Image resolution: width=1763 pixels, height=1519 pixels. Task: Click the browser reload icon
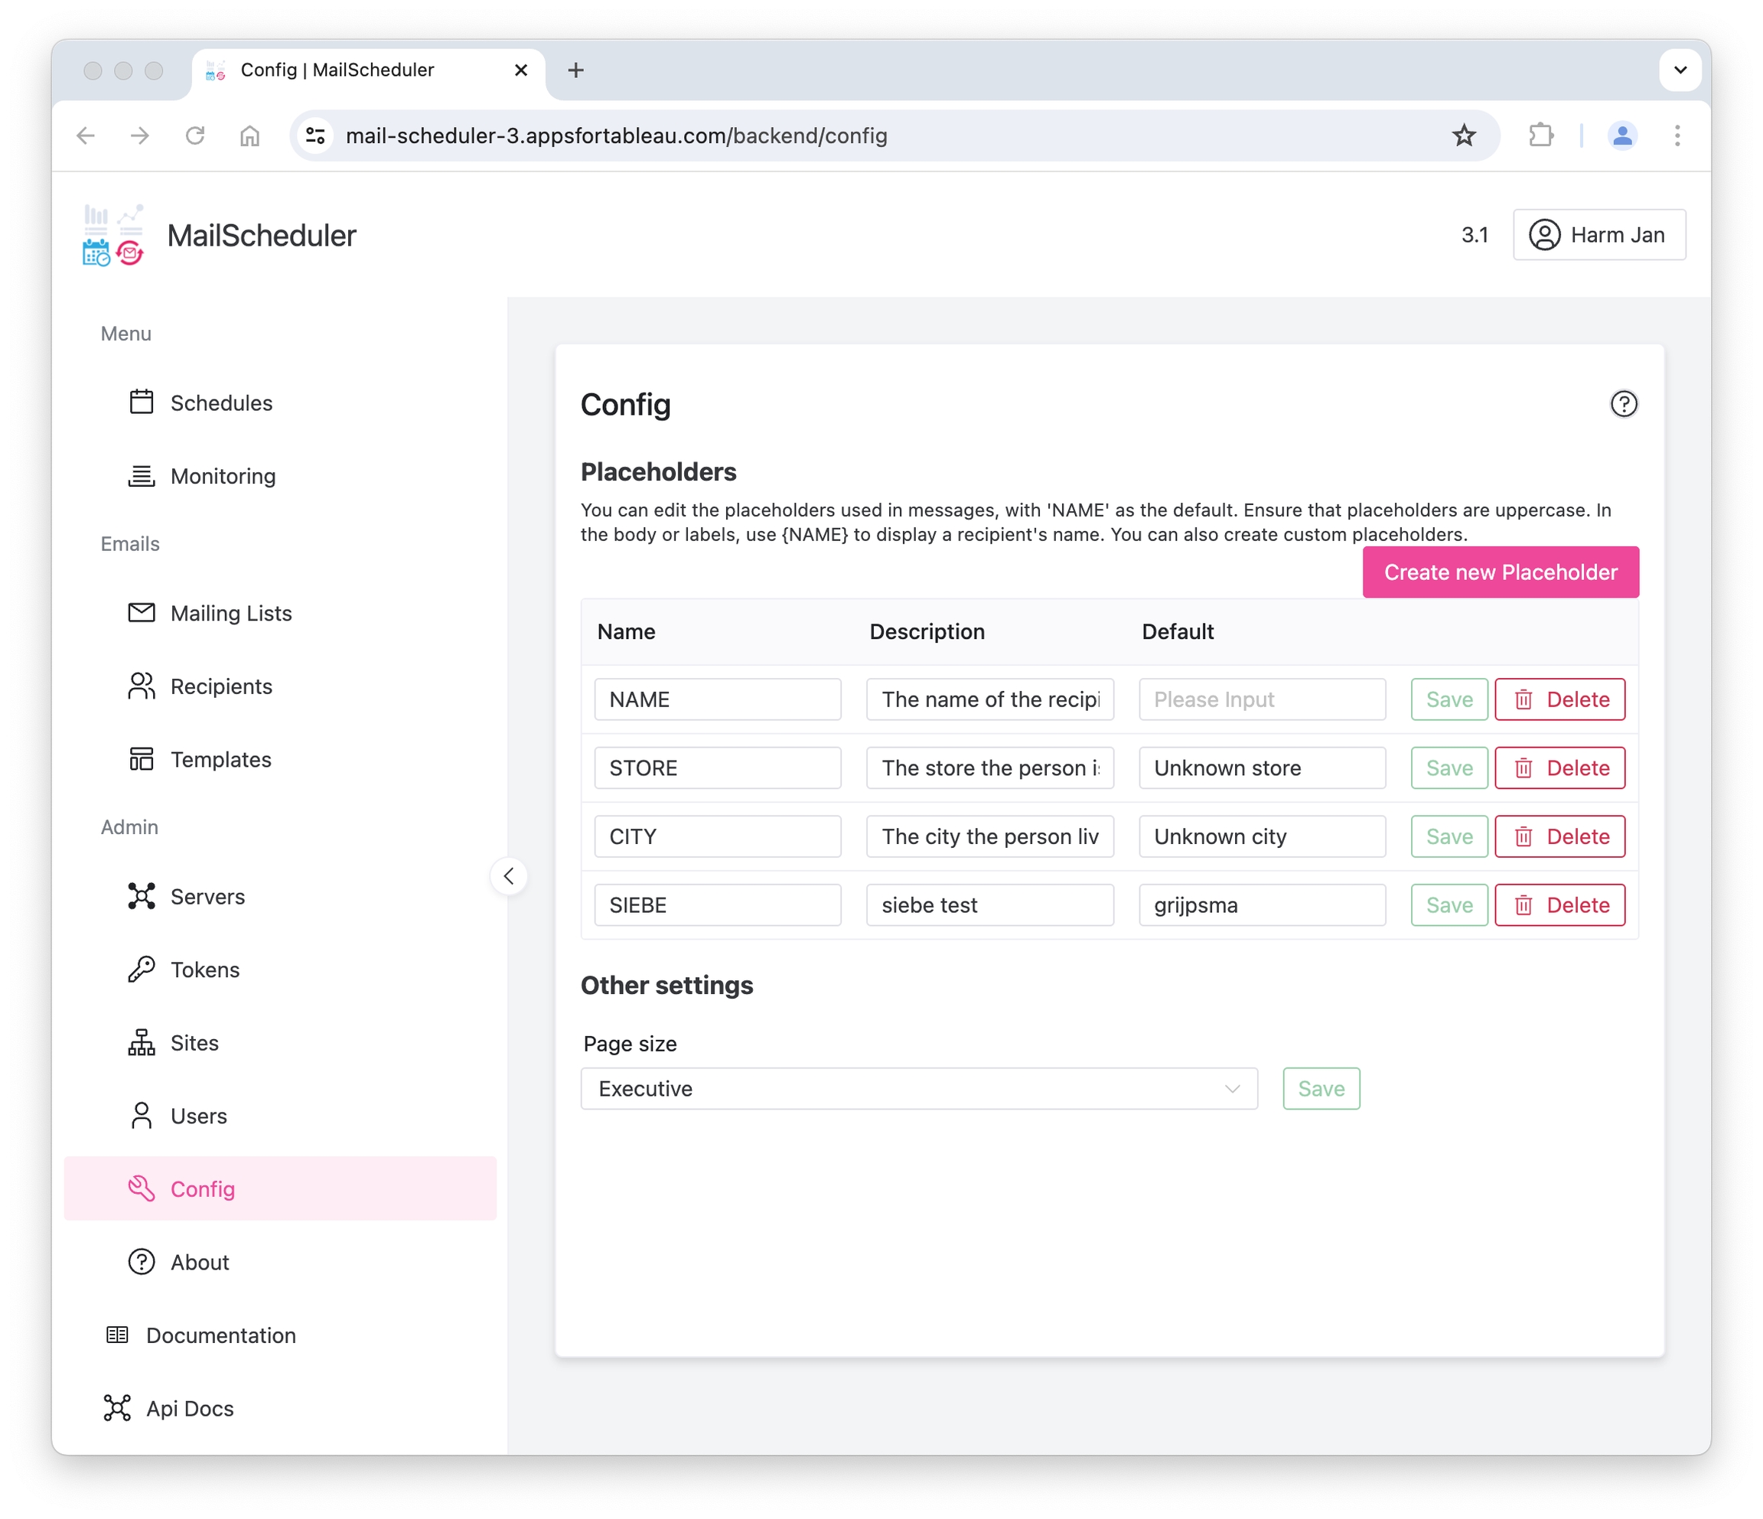tap(195, 135)
